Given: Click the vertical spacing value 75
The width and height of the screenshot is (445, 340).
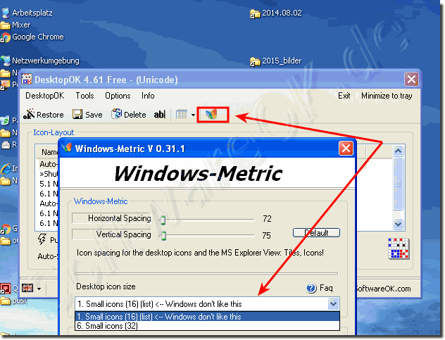Looking at the screenshot, I should (266, 235).
